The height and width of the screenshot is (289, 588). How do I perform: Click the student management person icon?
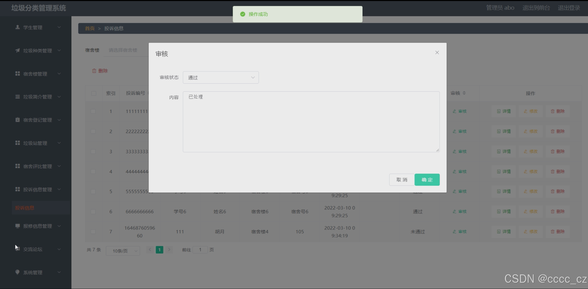click(17, 27)
